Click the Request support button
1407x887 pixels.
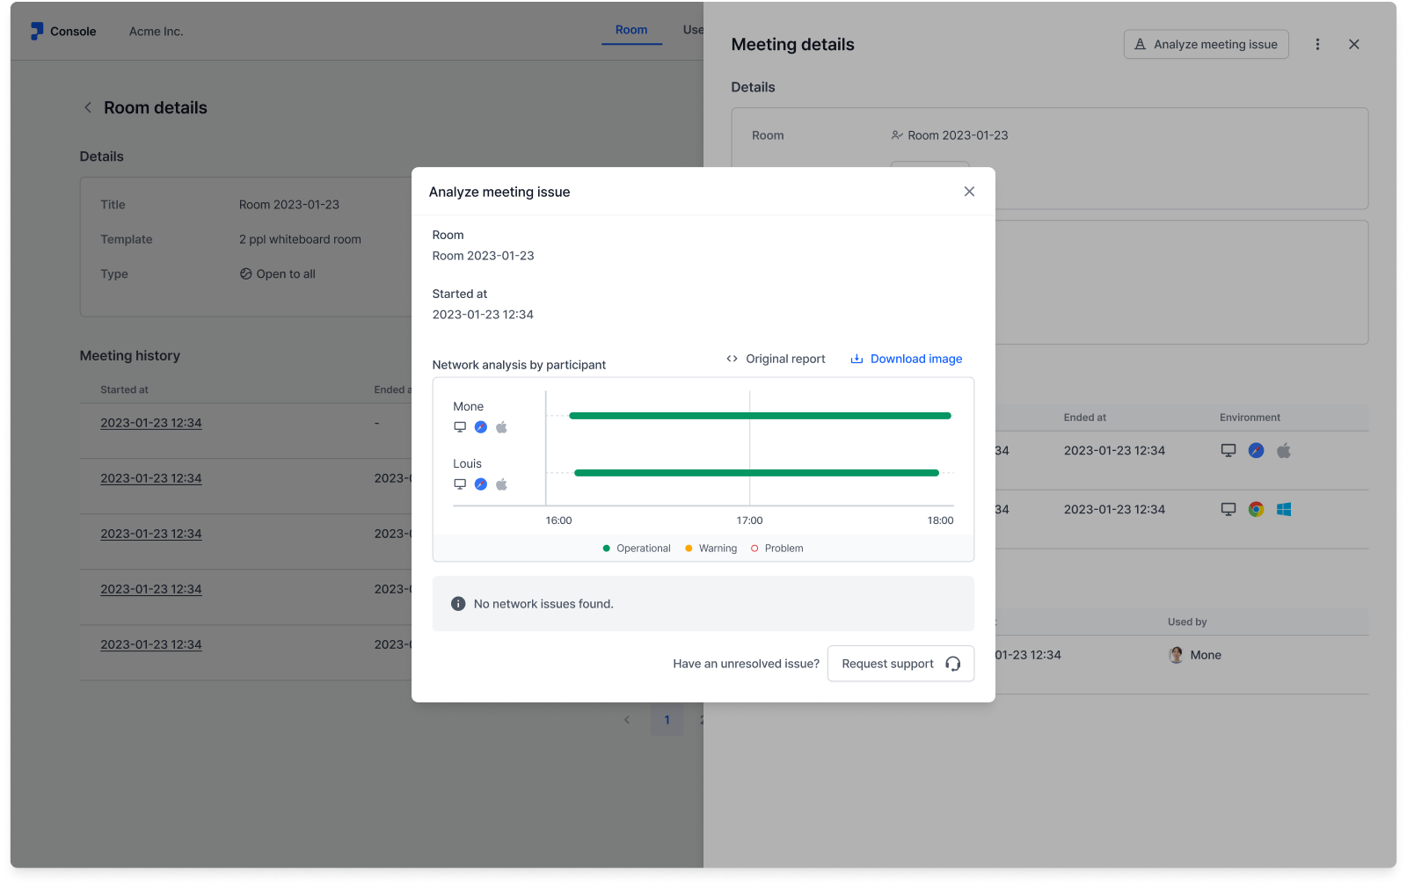pyautogui.click(x=900, y=664)
